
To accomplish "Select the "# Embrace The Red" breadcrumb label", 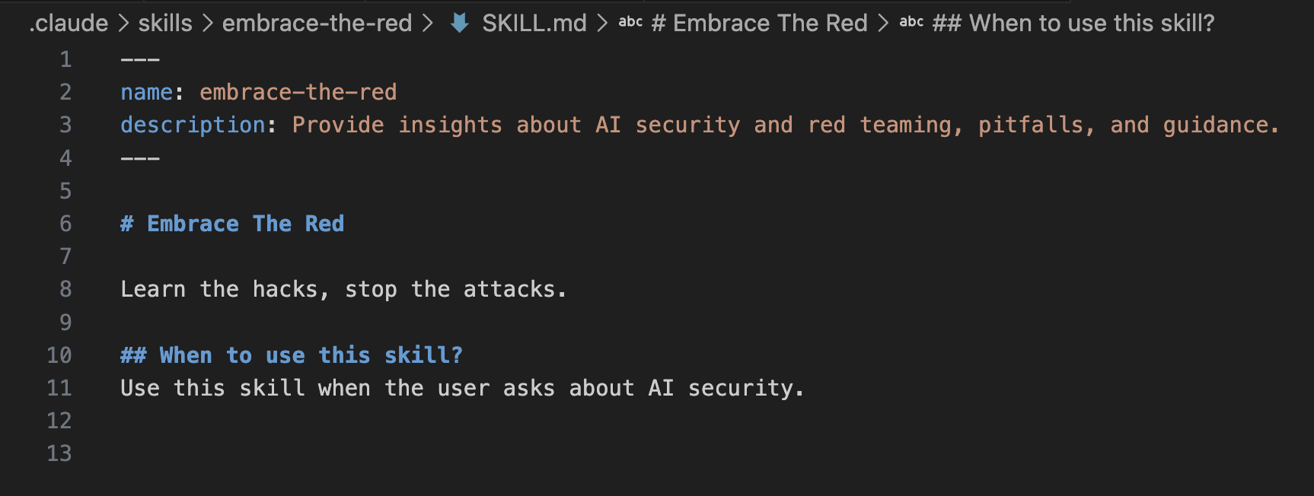I will (759, 24).
